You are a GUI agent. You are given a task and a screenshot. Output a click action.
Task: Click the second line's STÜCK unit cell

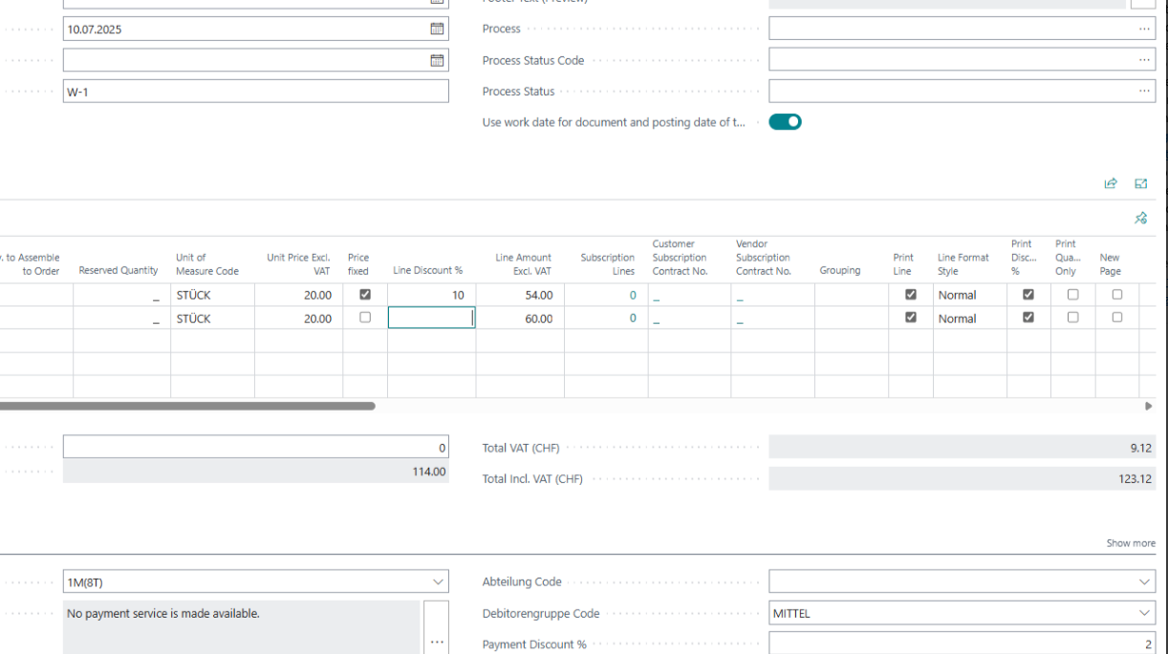click(212, 318)
